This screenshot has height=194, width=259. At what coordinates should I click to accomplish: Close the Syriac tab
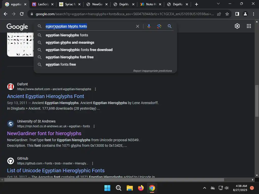pyautogui.click(x=79, y=4)
